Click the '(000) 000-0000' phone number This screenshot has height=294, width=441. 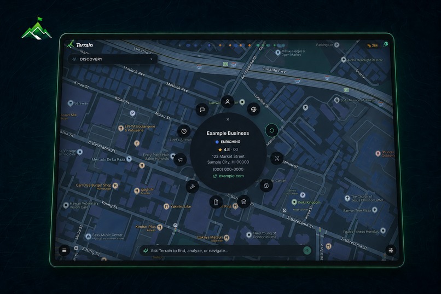pos(228,169)
